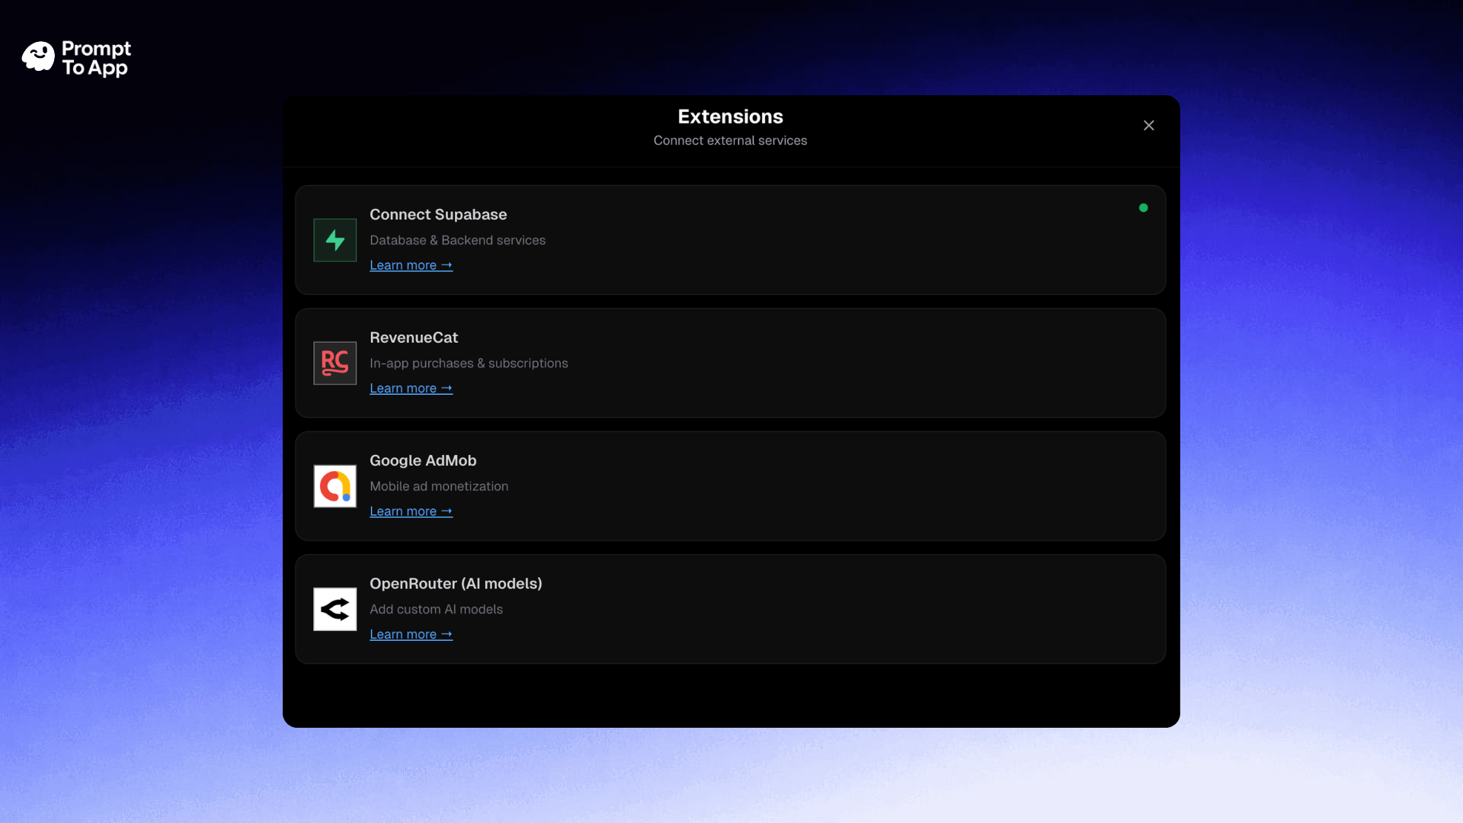Click the arrow in Supabase Learn more link

pos(447,265)
